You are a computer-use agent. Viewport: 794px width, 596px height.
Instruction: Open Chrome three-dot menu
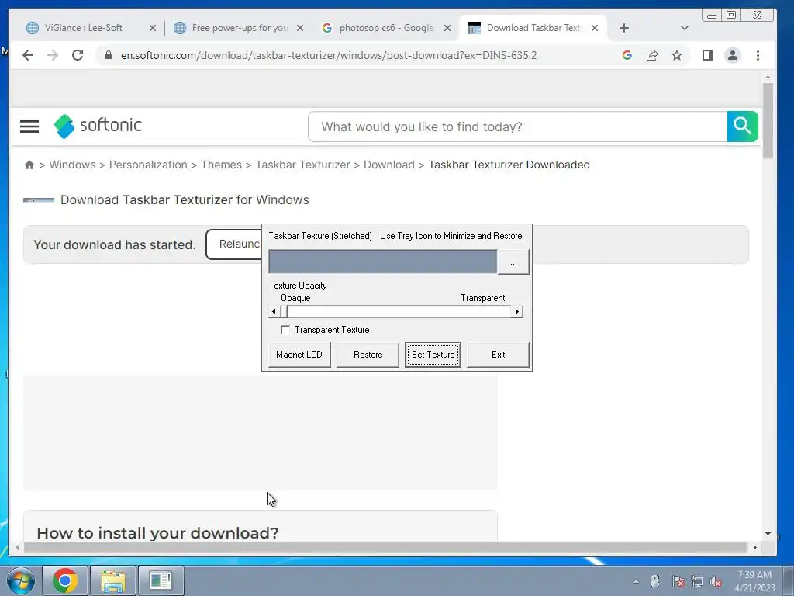[758, 55]
